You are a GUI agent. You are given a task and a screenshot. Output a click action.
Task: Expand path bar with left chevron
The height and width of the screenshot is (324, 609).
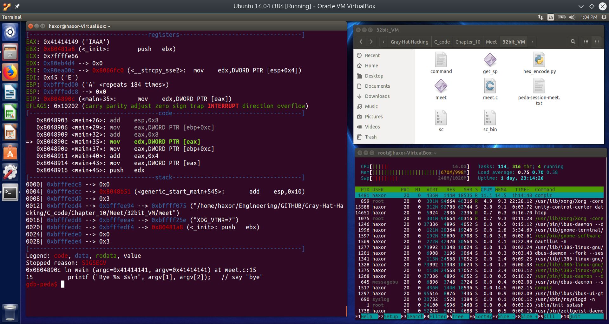[383, 42]
